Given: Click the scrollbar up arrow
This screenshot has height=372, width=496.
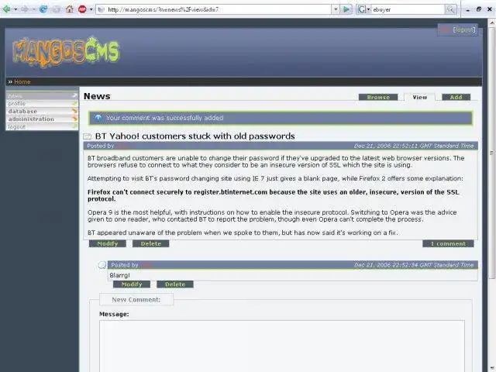Looking at the screenshot, I should coord(492,22).
